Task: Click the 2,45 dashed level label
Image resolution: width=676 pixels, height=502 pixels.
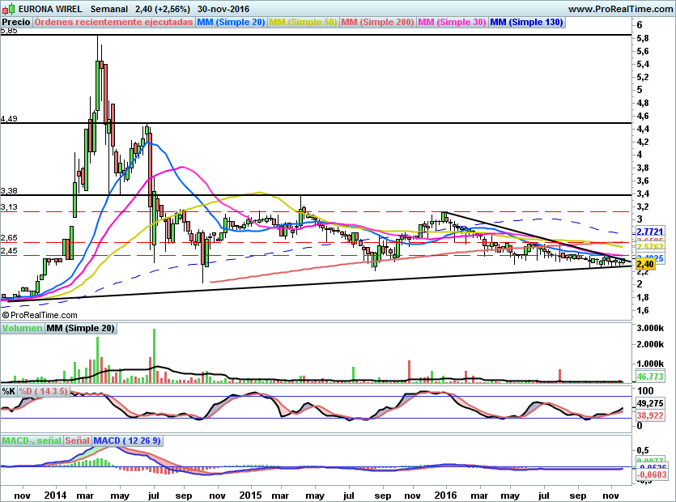Action: 9,251
